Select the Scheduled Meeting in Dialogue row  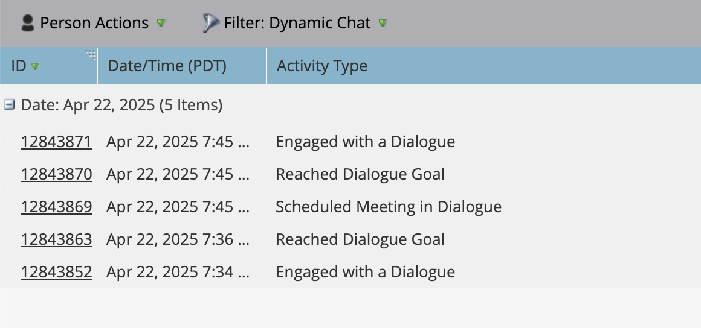350,207
